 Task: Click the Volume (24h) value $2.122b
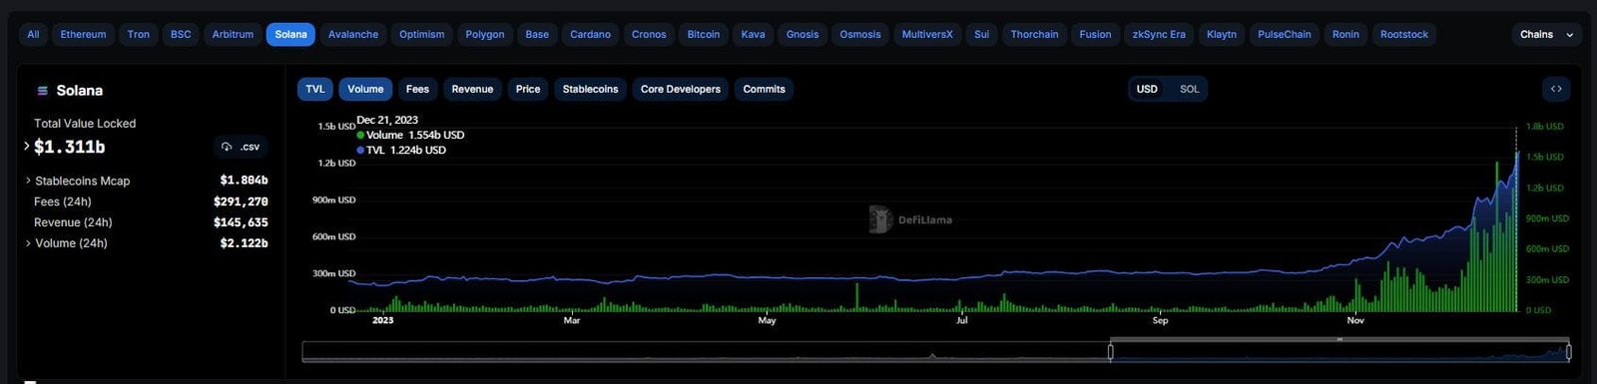click(x=244, y=243)
